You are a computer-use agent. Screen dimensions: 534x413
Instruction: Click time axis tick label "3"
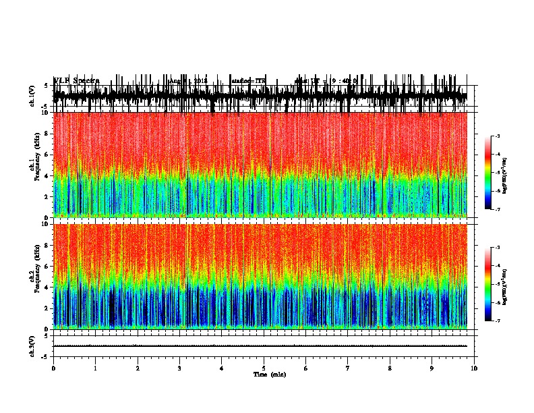click(179, 368)
